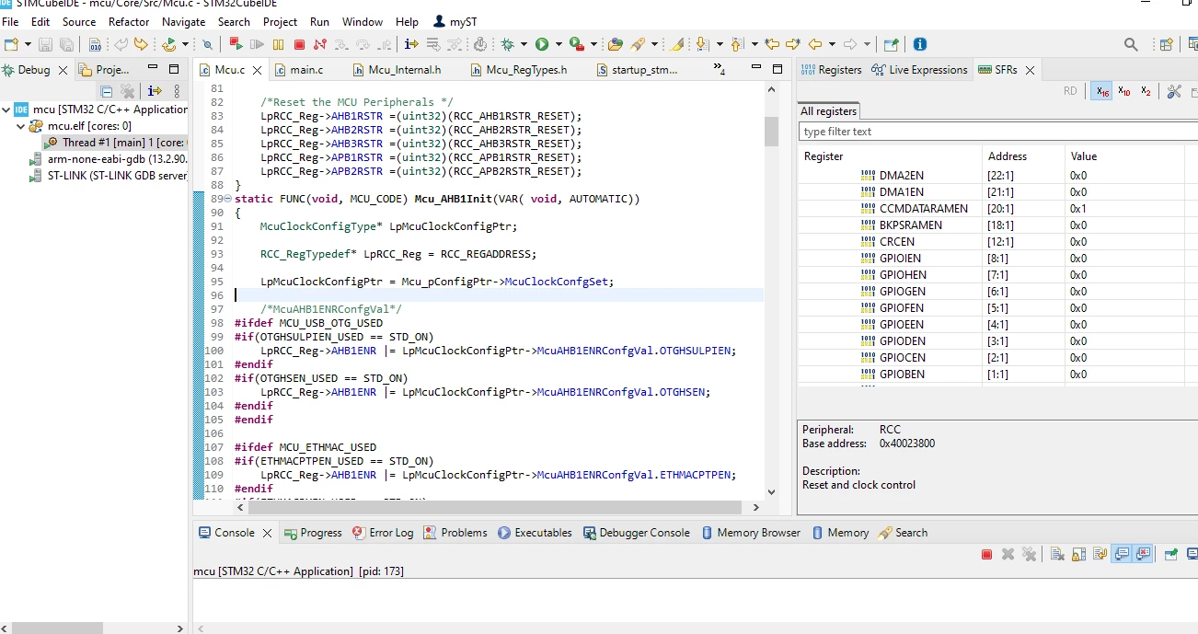The width and height of the screenshot is (1198, 634).
Task: Click the register filter text field
Action: coord(998,132)
